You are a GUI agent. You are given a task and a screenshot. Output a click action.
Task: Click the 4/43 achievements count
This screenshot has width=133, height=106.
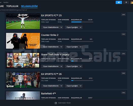pyautogui.click(x=90, y=78)
